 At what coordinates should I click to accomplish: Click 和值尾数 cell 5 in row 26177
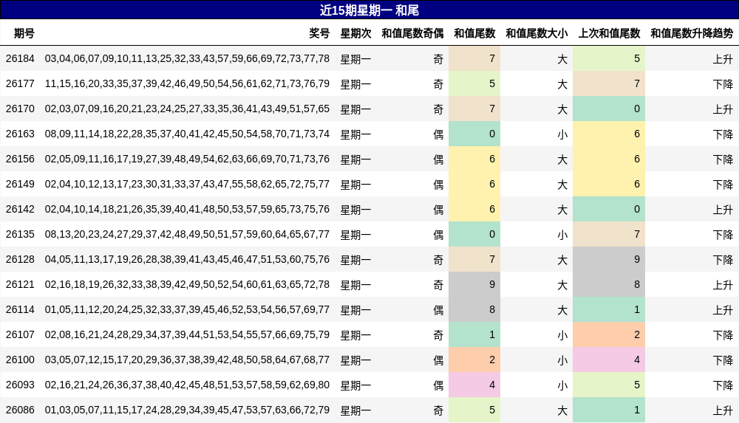pyautogui.click(x=474, y=83)
